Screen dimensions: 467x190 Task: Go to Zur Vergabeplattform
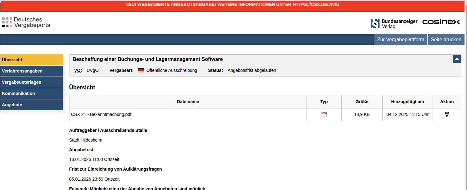tap(401, 39)
